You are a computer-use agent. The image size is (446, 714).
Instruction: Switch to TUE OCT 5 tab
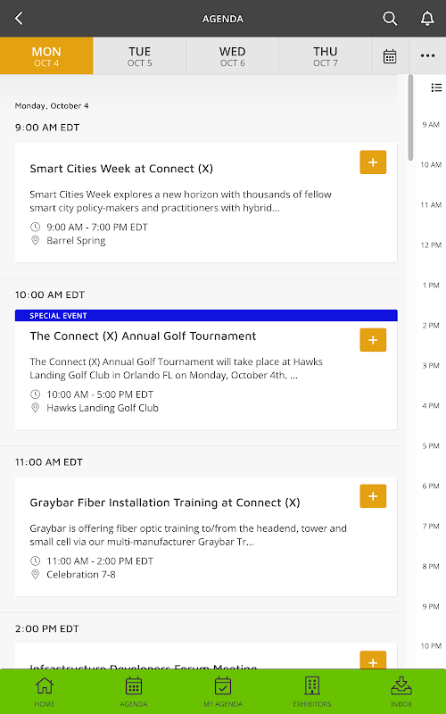pos(139,56)
